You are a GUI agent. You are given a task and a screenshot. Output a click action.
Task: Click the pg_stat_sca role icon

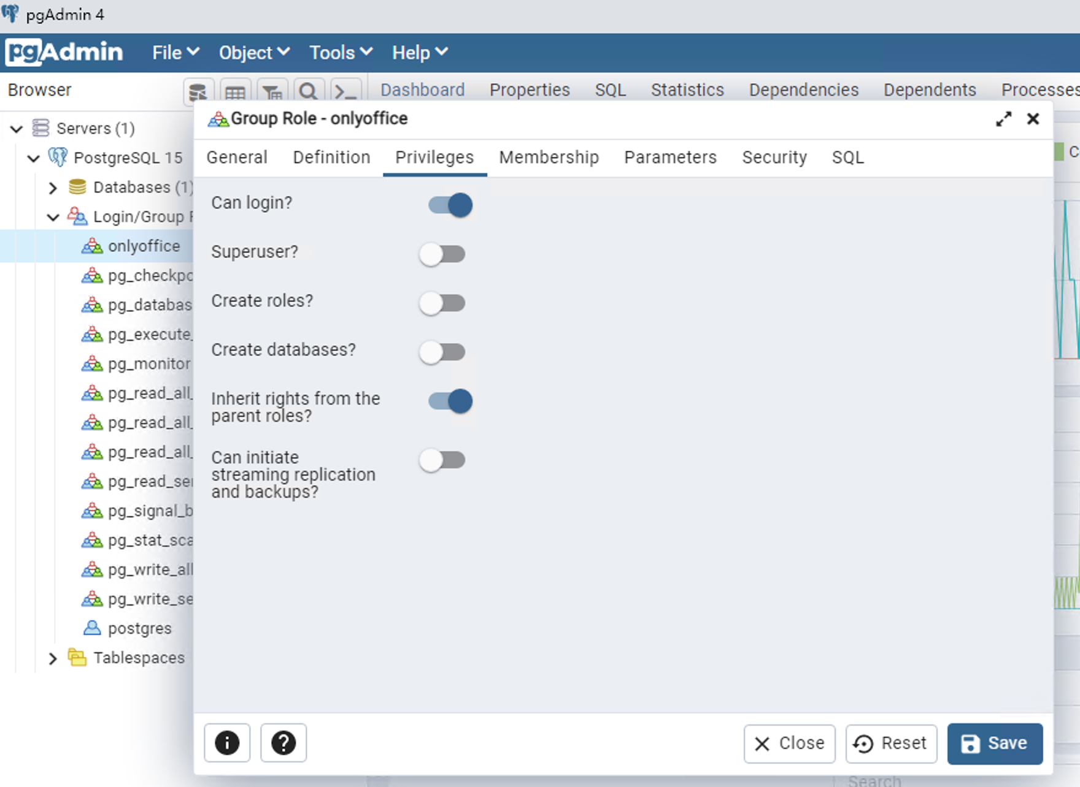tap(92, 540)
